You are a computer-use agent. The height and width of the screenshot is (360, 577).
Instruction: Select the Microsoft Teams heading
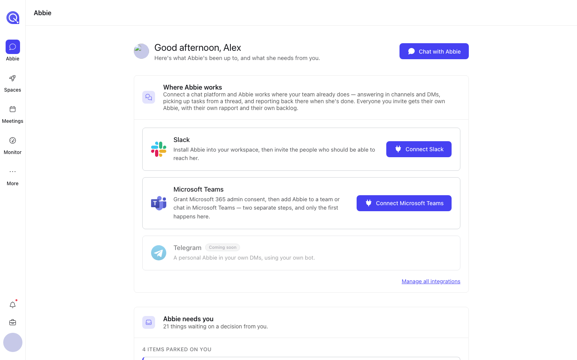(x=198, y=189)
